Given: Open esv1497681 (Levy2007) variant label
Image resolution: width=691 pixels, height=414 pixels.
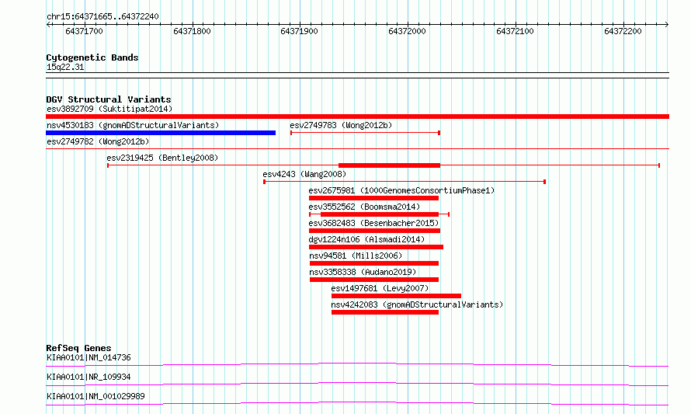Looking at the screenshot, I should tap(380, 288).
